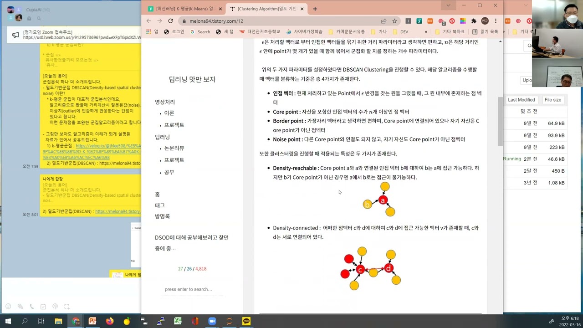Open the 기타 북마크 folder
Screen dimensions: 583x328
point(450,32)
